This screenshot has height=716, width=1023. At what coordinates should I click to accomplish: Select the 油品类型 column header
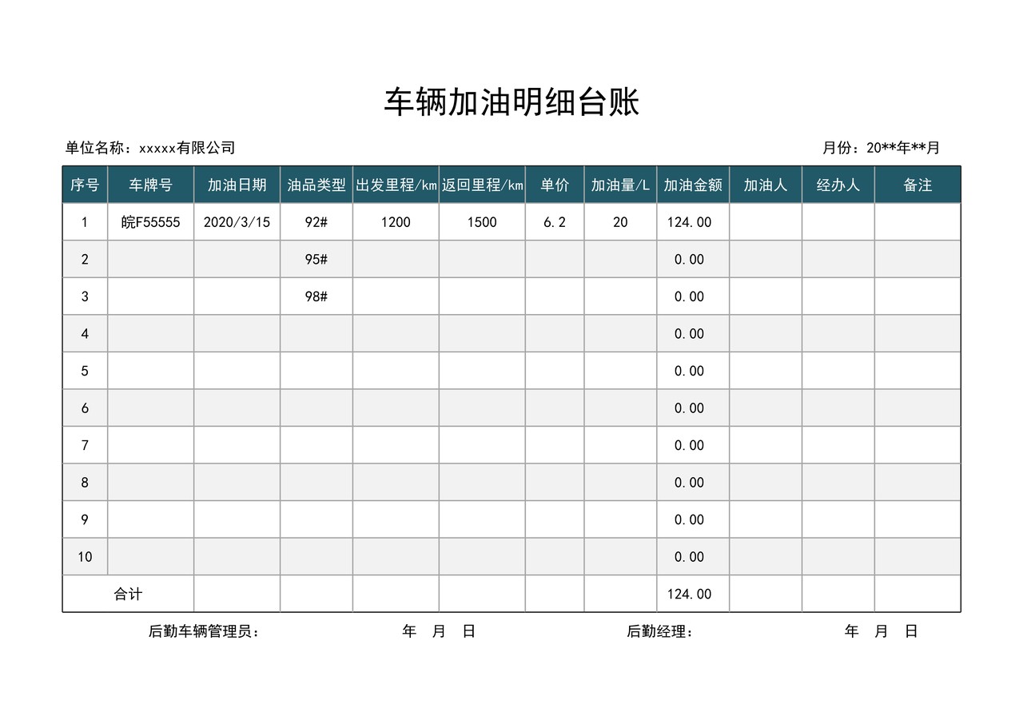pyautogui.click(x=315, y=184)
